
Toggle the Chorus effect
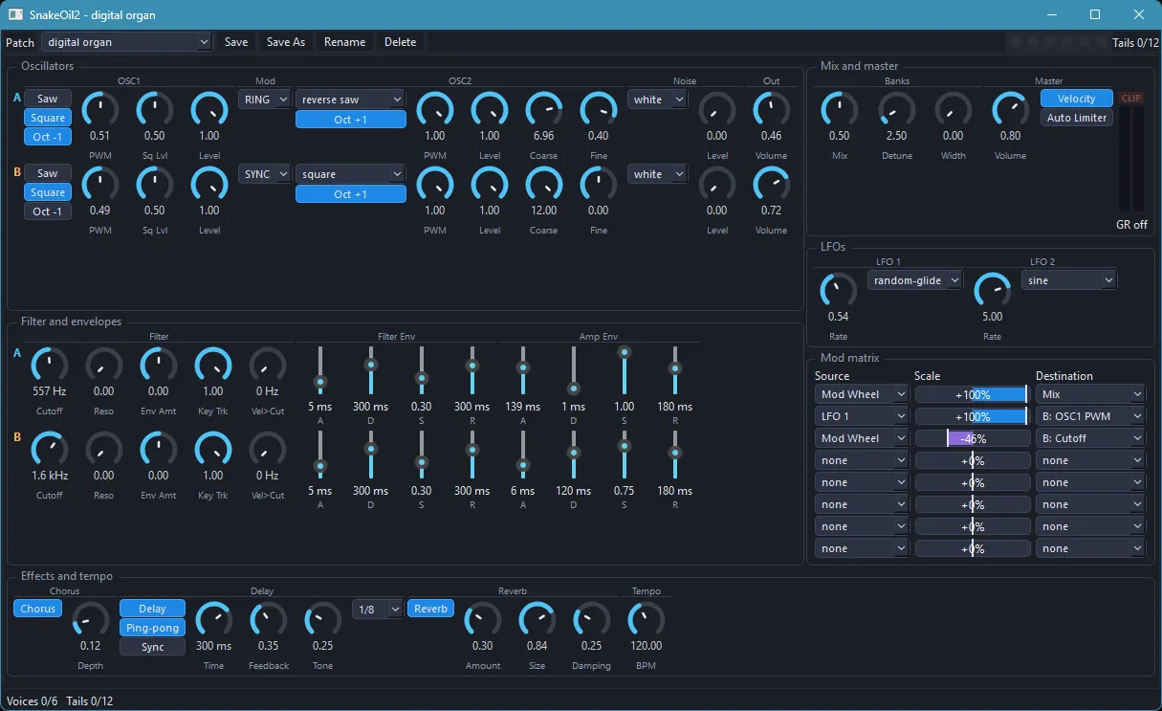pyautogui.click(x=38, y=609)
